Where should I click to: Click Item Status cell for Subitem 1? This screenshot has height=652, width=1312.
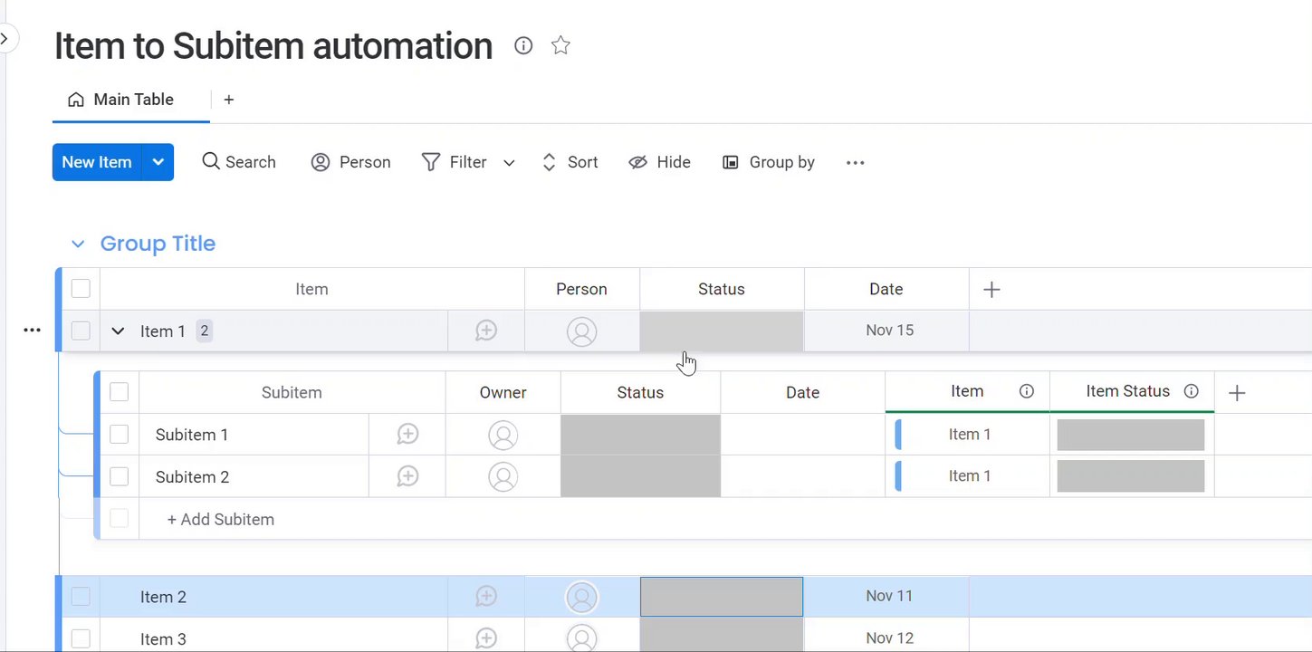click(1131, 435)
